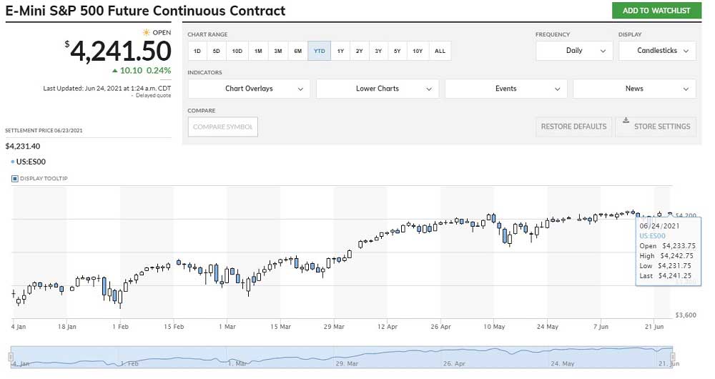Expand the Lower Charts dropdown

378,89
